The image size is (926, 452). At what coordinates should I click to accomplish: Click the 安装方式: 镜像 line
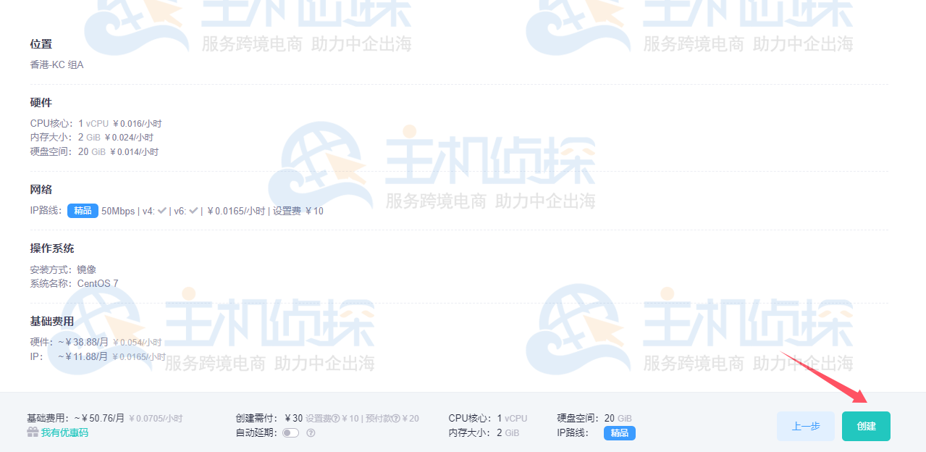coord(63,269)
